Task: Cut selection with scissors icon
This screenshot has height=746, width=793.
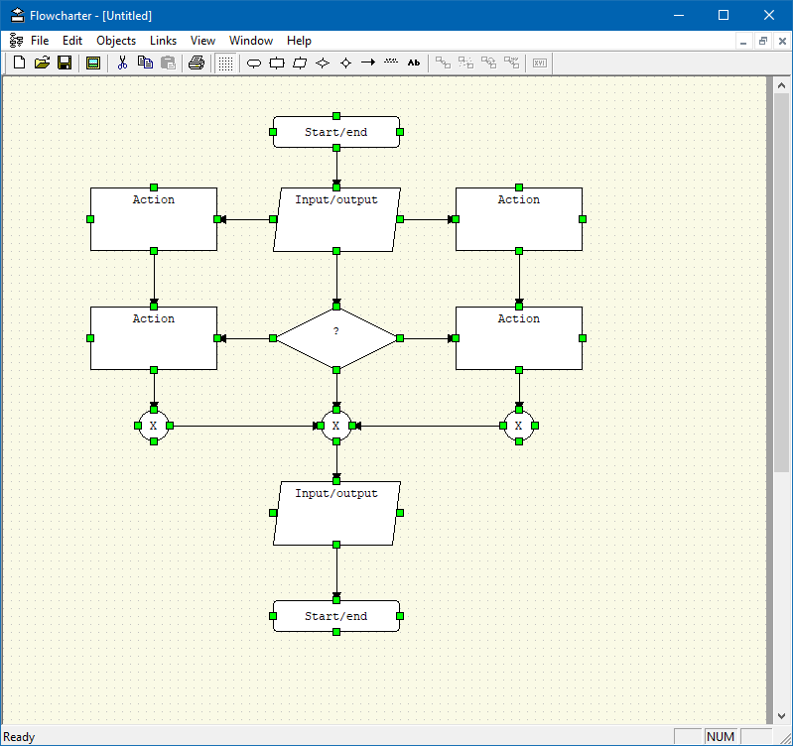Action: click(x=122, y=62)
